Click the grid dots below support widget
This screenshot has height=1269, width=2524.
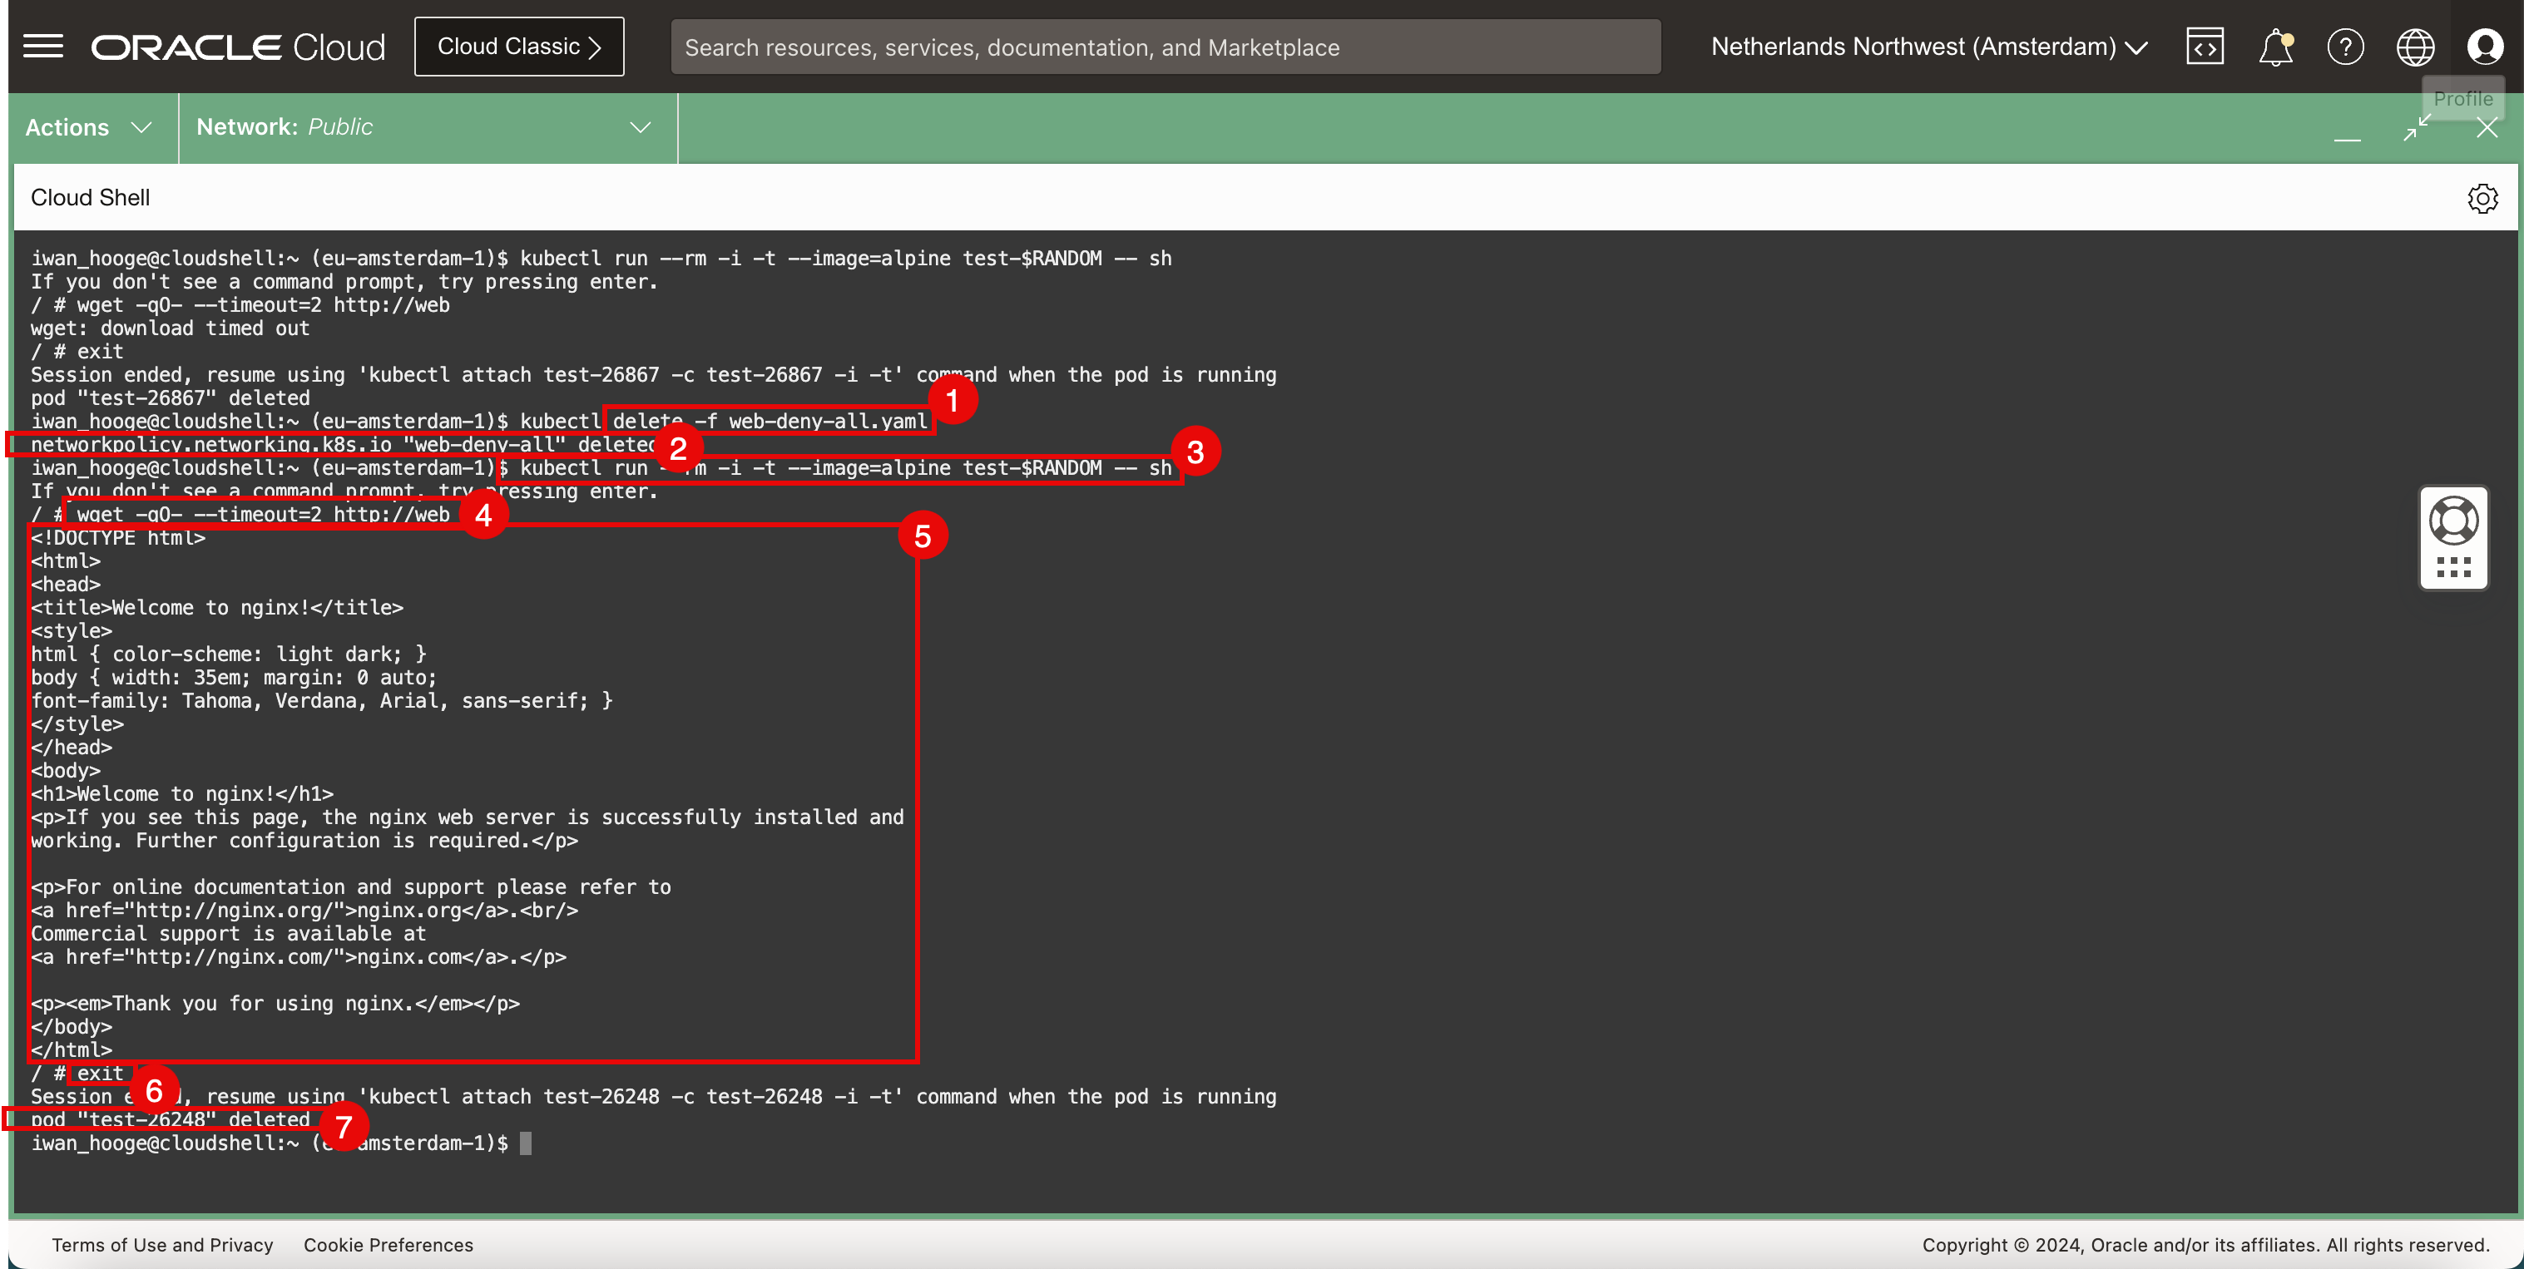point(2453,568)
